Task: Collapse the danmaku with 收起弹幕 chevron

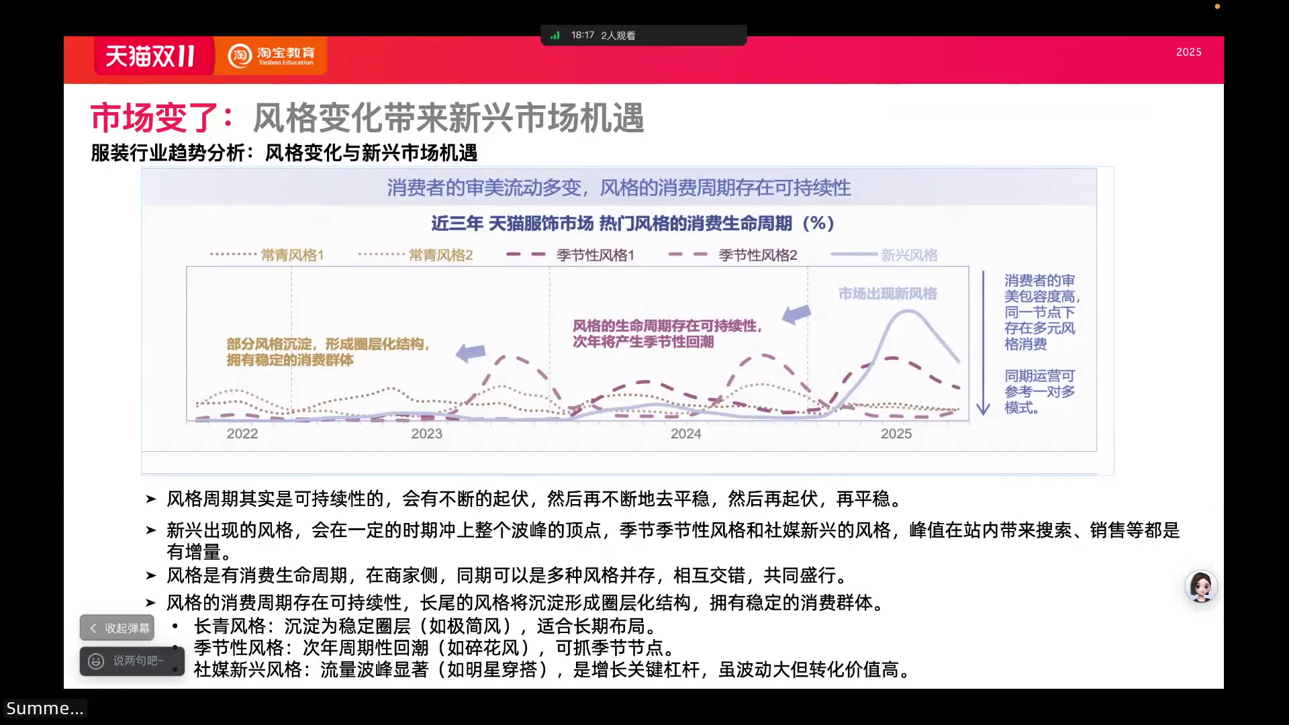Action: [x=93, y=628]
